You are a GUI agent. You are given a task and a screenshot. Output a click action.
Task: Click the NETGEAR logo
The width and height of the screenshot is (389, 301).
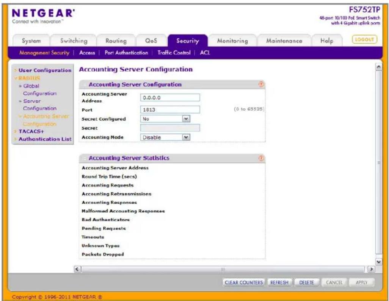pos(43,13)
